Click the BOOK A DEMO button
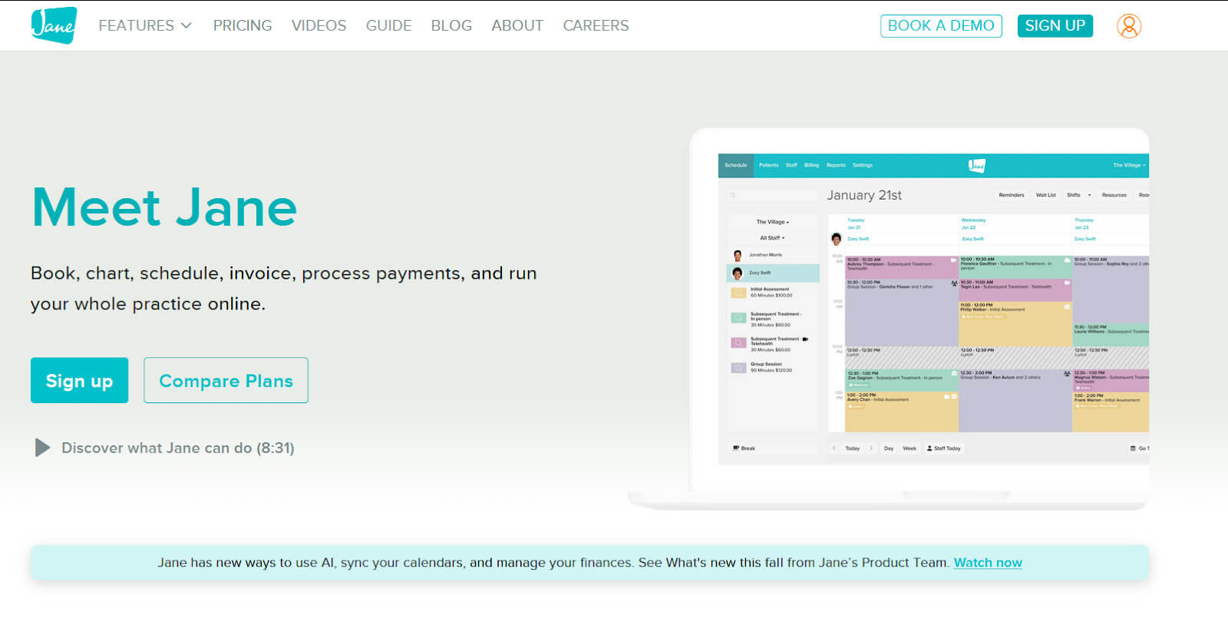The height and width of the screenshot is (632, 1228). pyautogui.click(x=941, y=25)
